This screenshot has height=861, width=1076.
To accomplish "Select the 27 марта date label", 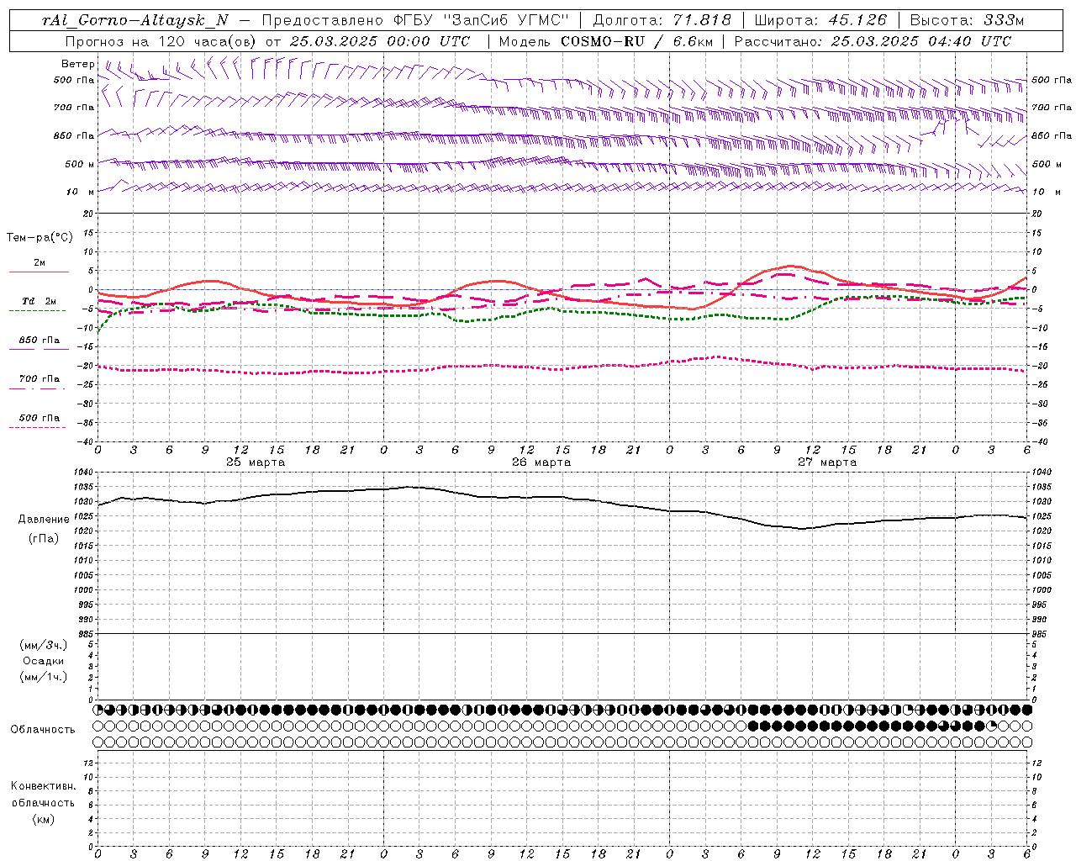I will (827, 462).
